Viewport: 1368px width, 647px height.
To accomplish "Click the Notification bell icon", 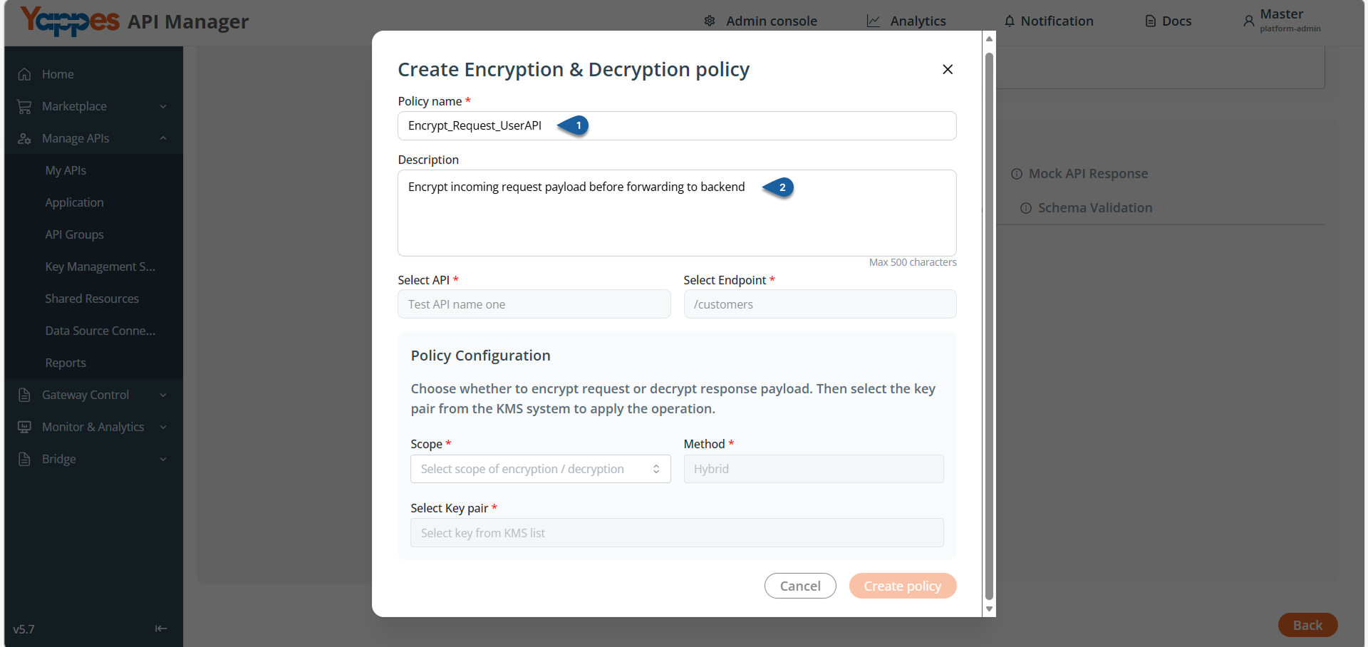I will [x=1010, y=21].
